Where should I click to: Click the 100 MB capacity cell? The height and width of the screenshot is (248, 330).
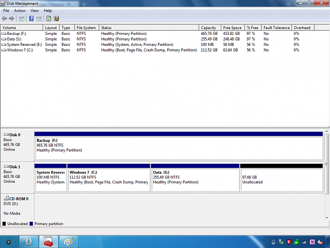(207, 44)
